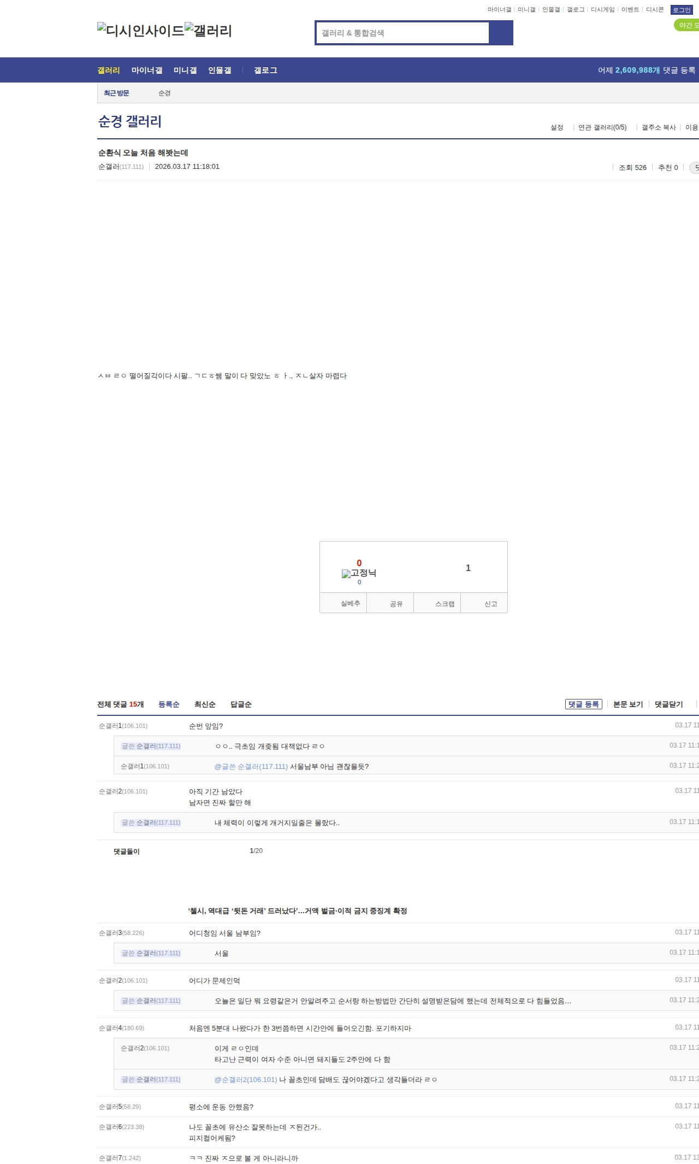This screenshot has height=1164, width=699.
Task: Scrap the post using 스크랩
Action: pos(445,604)
